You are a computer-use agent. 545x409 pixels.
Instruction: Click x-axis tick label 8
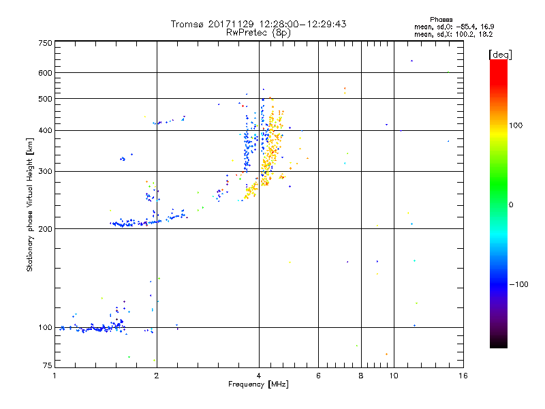[361, 376]
